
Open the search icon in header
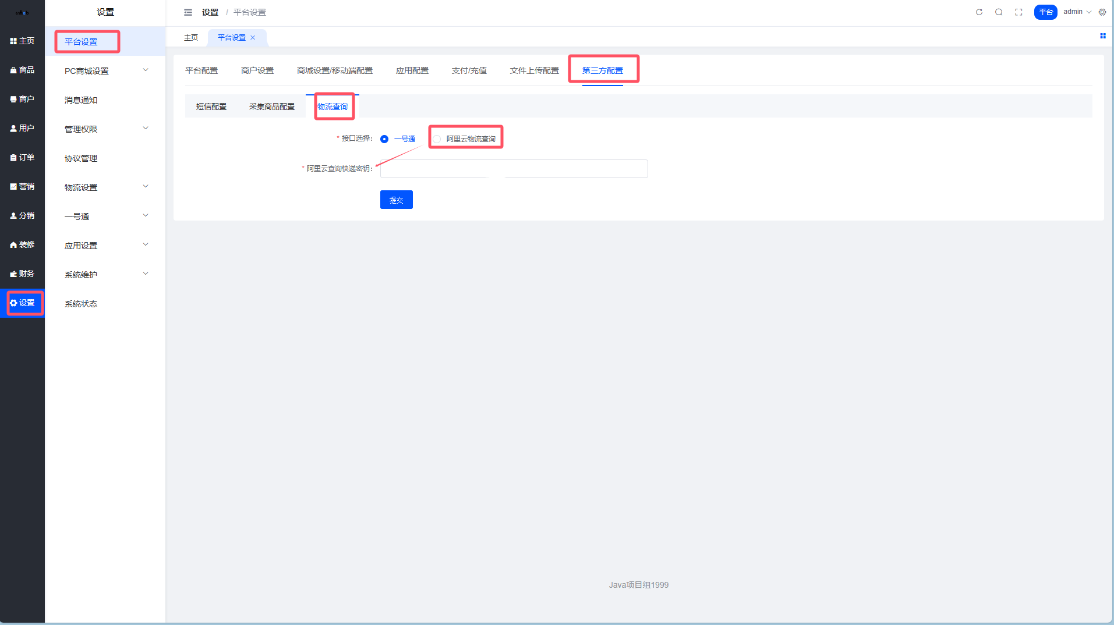999,12
